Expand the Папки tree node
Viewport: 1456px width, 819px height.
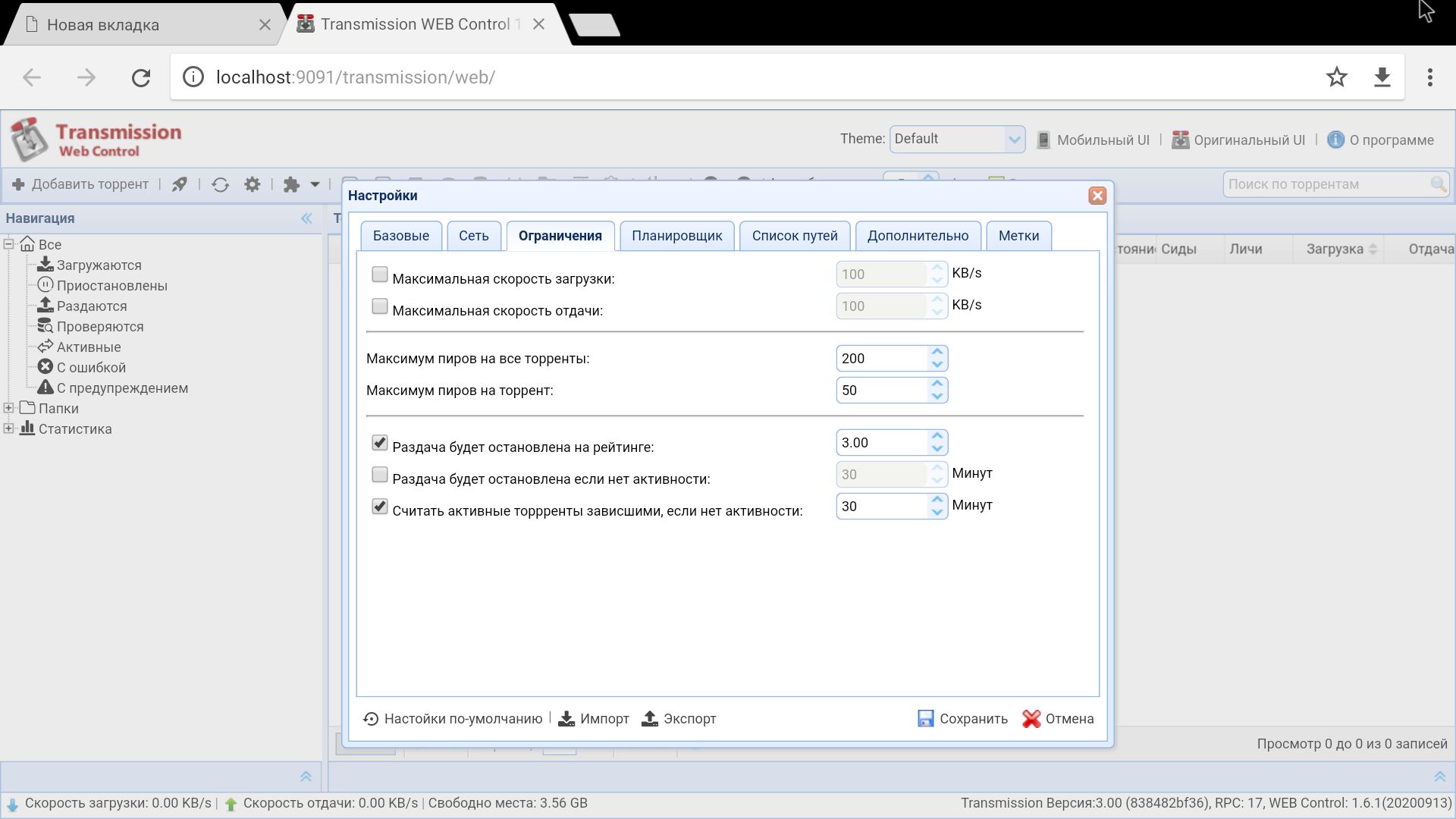pyautogui.click(x=9, y=408)
